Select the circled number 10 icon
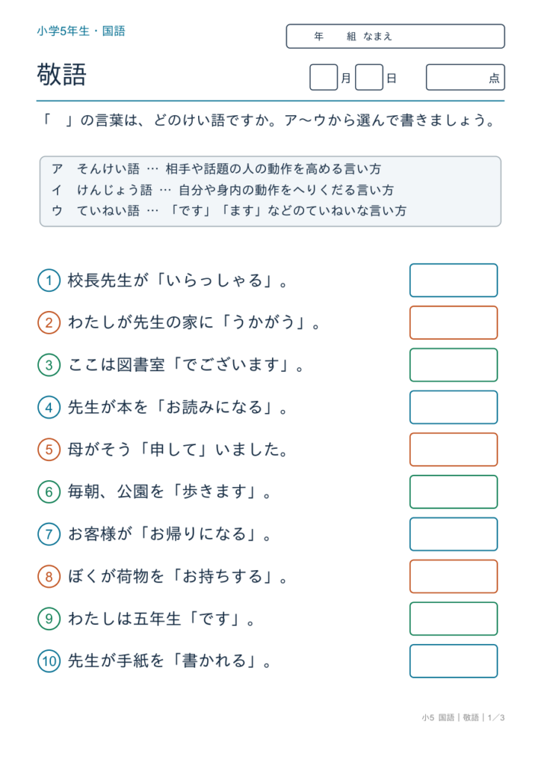 click(x=49, y=661)
